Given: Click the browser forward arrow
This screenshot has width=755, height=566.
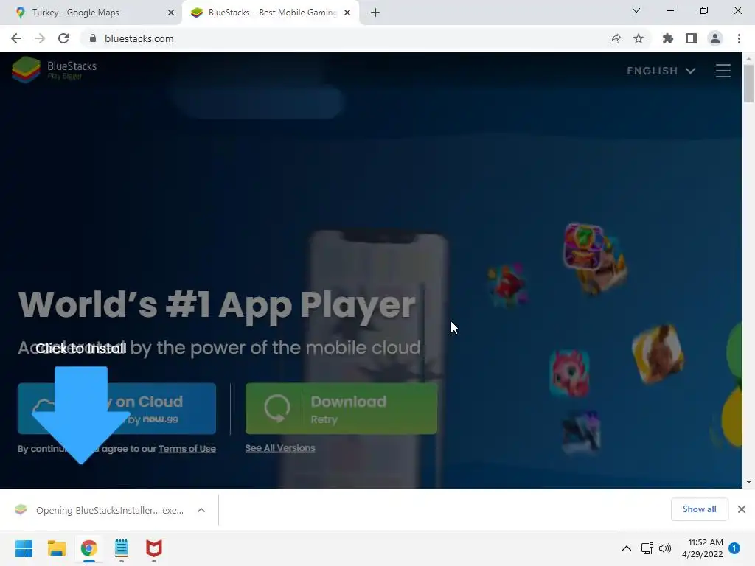Looking at the screenshot, I should pos(40,38).
